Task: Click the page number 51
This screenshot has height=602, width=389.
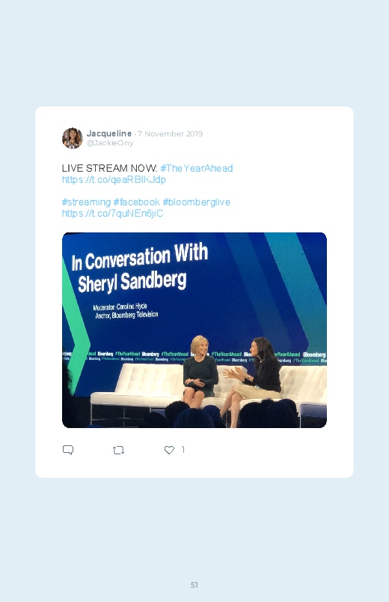Action: 194,585
